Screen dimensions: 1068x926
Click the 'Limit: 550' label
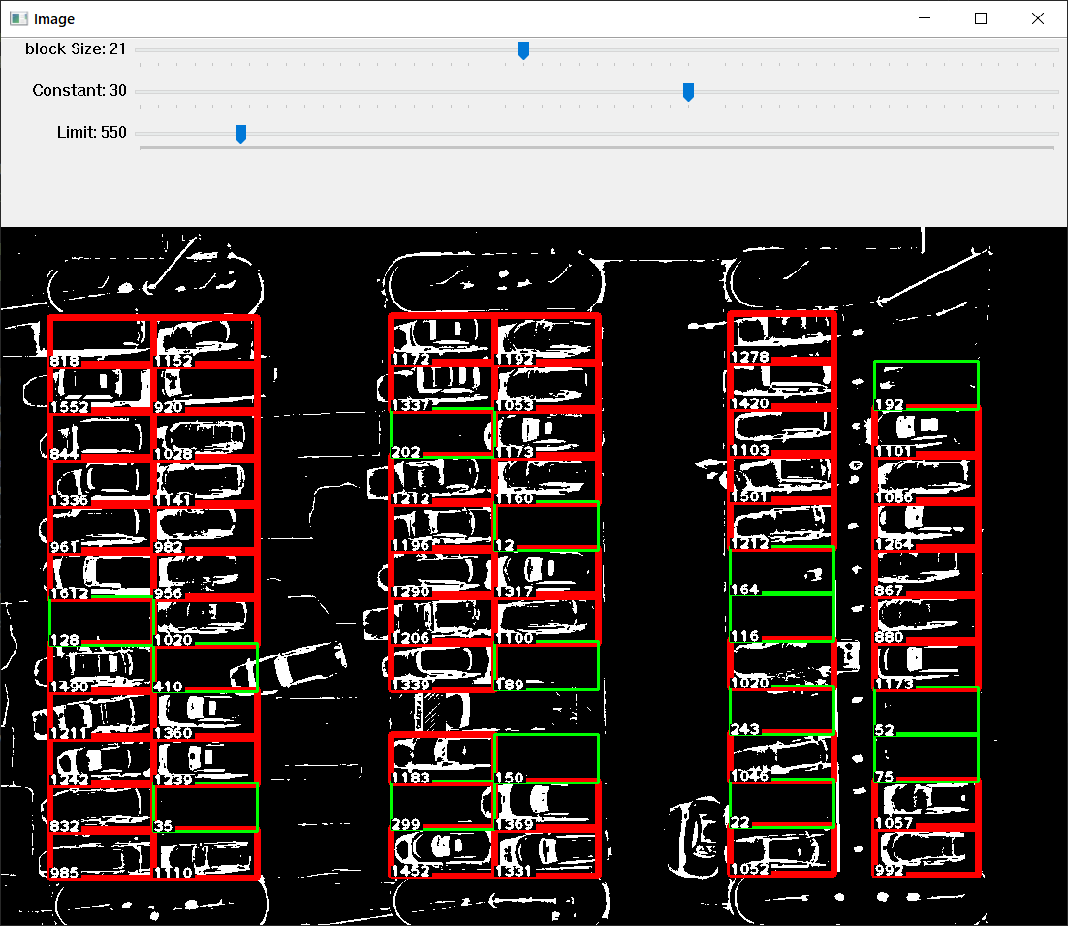click(x=92, y=132)
